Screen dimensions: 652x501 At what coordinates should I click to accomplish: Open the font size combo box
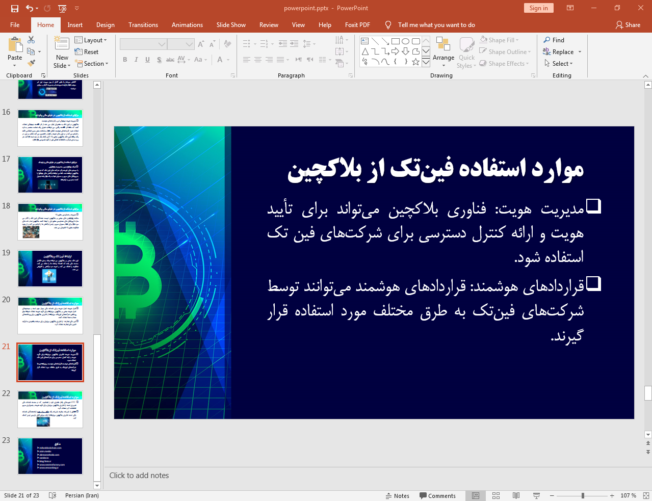point(181,44)
